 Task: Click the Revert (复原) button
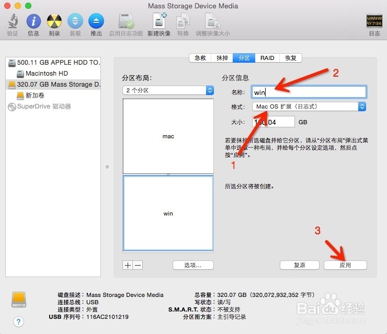point(300,265)
